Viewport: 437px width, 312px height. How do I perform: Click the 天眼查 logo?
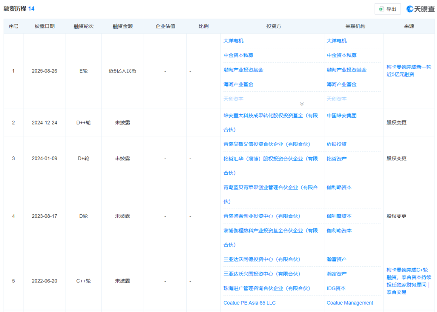pos(420,9)
